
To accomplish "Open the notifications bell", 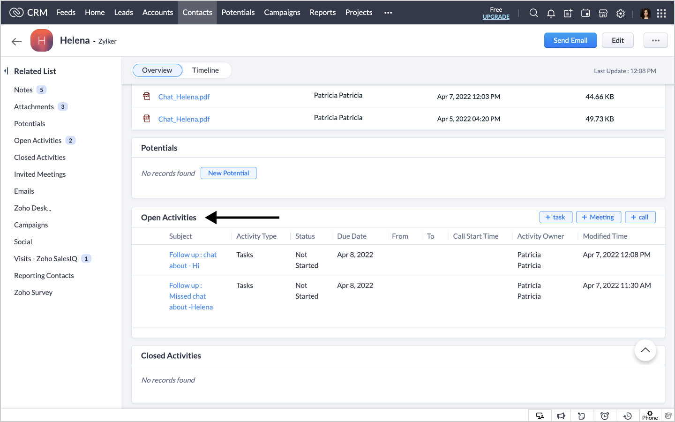I will [551, 13].
